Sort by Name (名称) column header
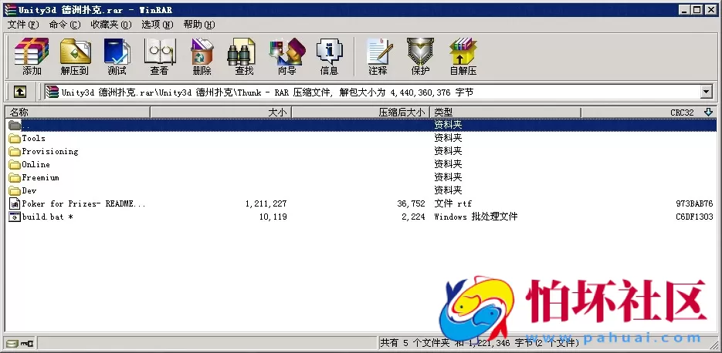Screen dimensions: 722x353 point(77,113)
